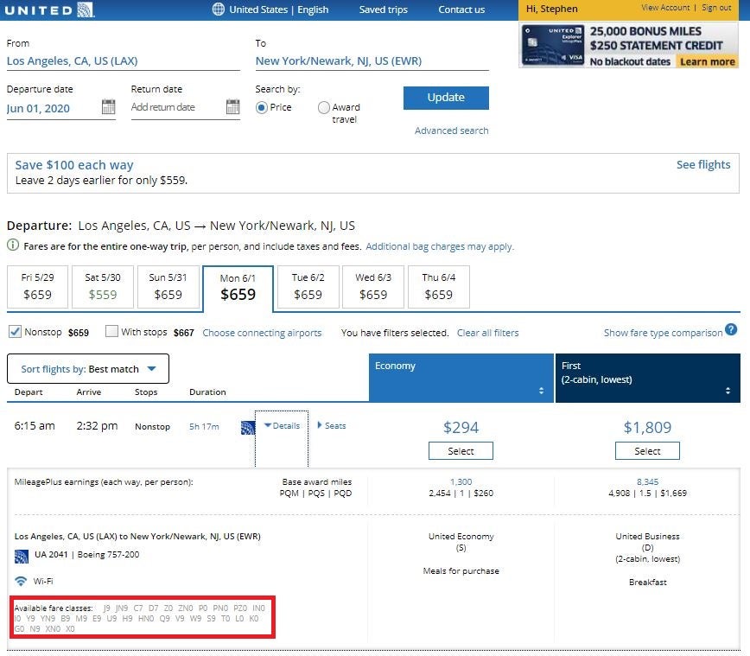Viewport: 750px width, 656px height.
Task: Sort by First column arrows
Action: coord(728,391)
